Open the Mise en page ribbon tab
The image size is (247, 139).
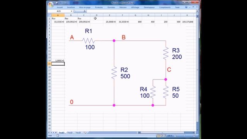(x=85, y=7)
